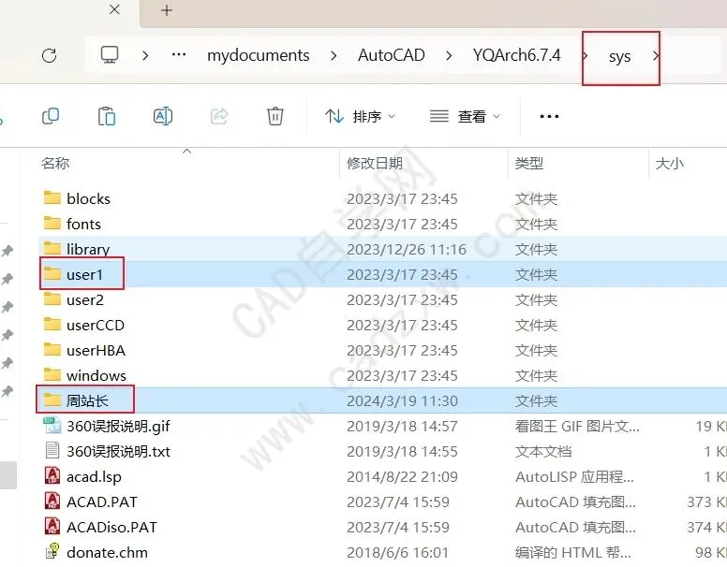Expand chevron after mydocuments breadcrumb
727x567 pixels.
tap(334, 56)
